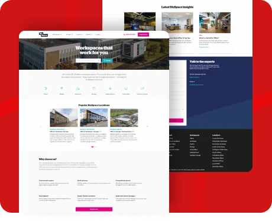The height and width of the screenshot is (221, 272).
Task: Click the teal email address under Talk to the experts
Action: tap(196, 84)
